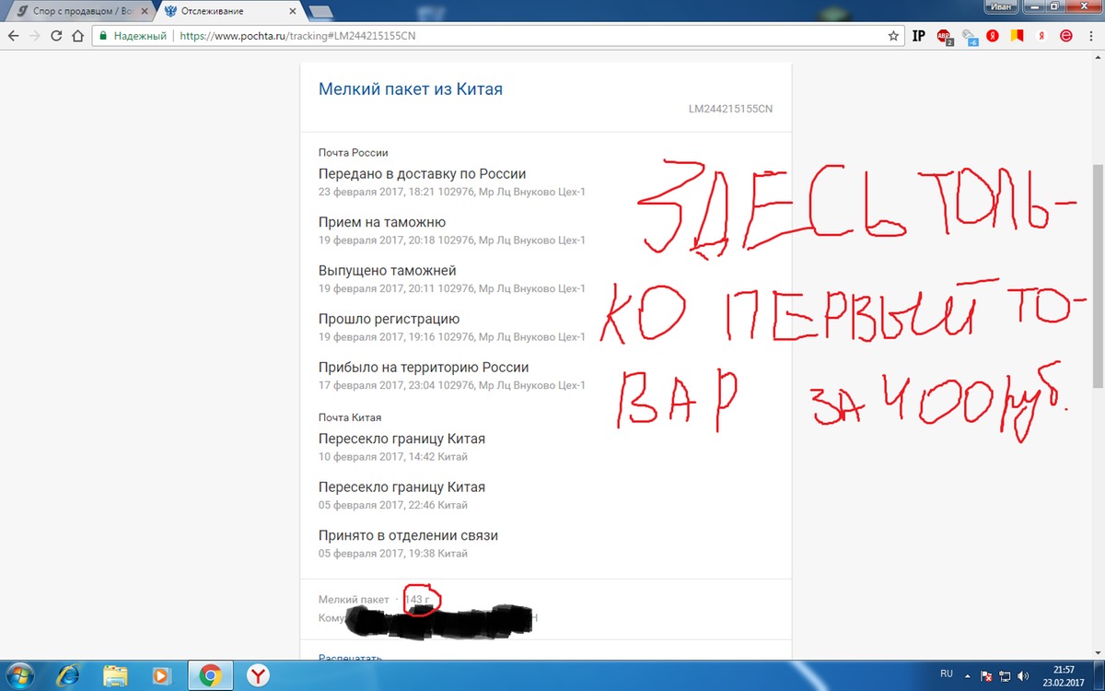Click the 'Иван' profile button

(1002, 6)
